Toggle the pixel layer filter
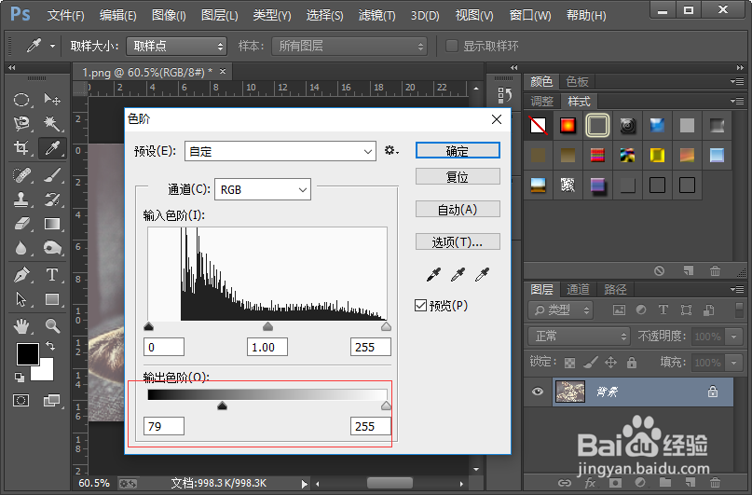The height and width of the screenshot is (495, 752). coord(619,309)
